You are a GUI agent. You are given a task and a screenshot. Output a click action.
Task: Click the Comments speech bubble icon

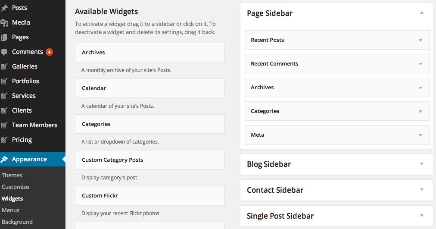4,52
